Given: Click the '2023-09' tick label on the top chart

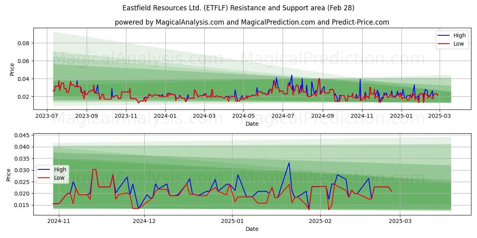Looking at the screenshot, I should [86, 116].
